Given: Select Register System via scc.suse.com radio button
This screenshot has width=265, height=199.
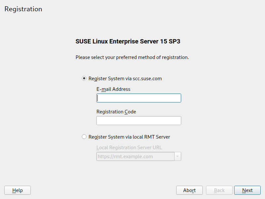Looking at the screenshot, I should [x=84, y=79].
